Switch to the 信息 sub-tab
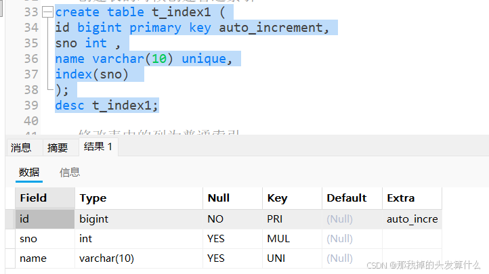 coord(70,173)
